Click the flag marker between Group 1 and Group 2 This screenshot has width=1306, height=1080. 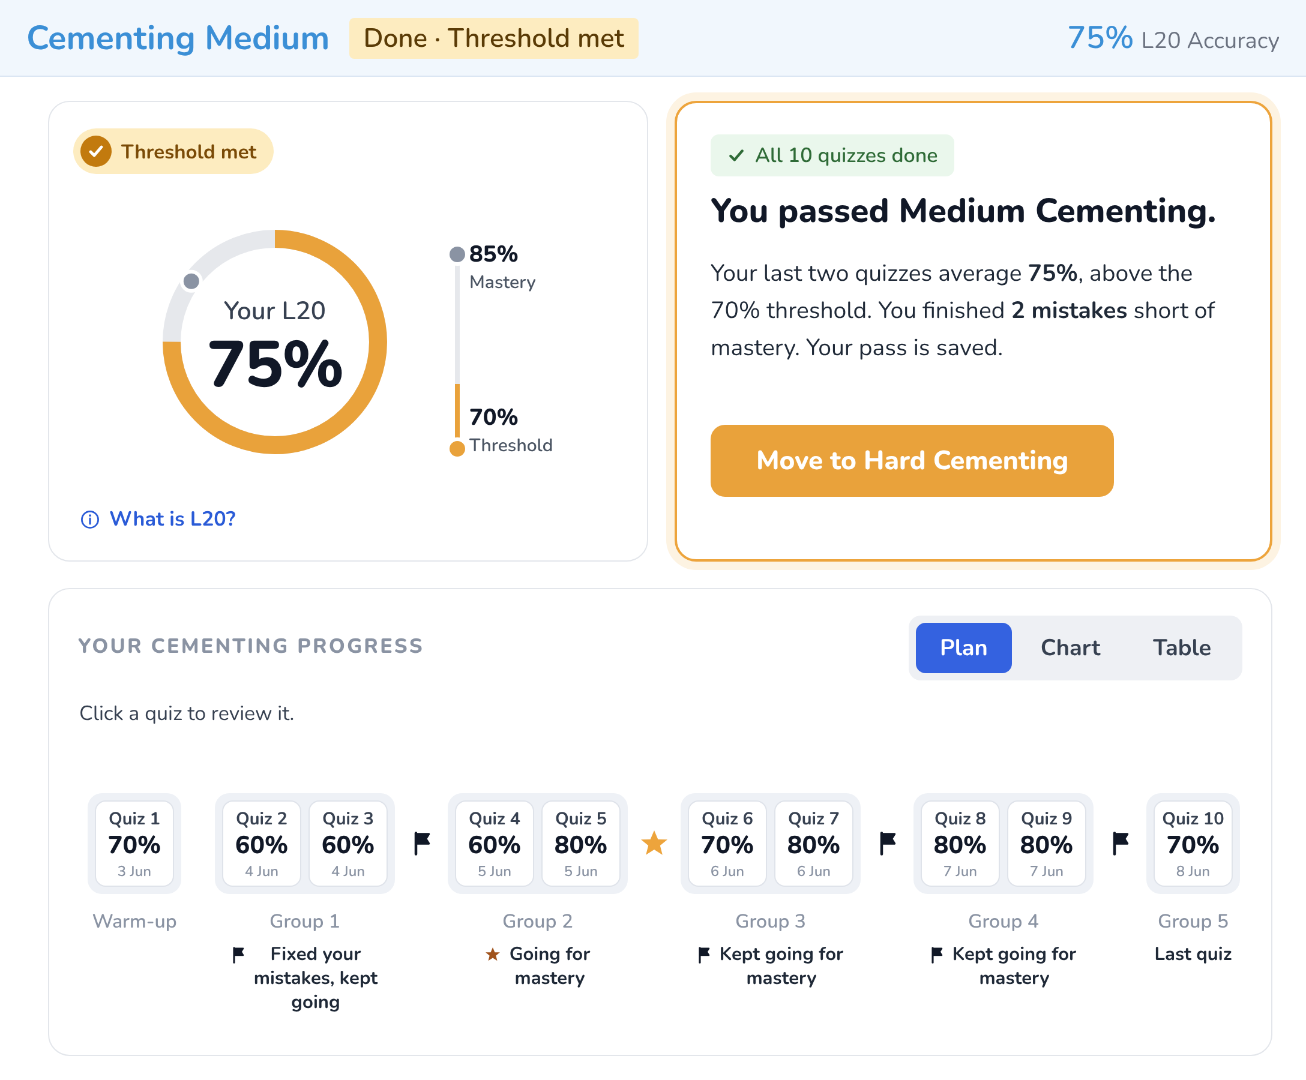[x=422, y=843]
